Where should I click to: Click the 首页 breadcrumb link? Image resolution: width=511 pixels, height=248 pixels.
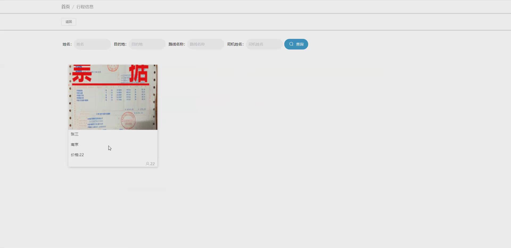tap(65, 7)
